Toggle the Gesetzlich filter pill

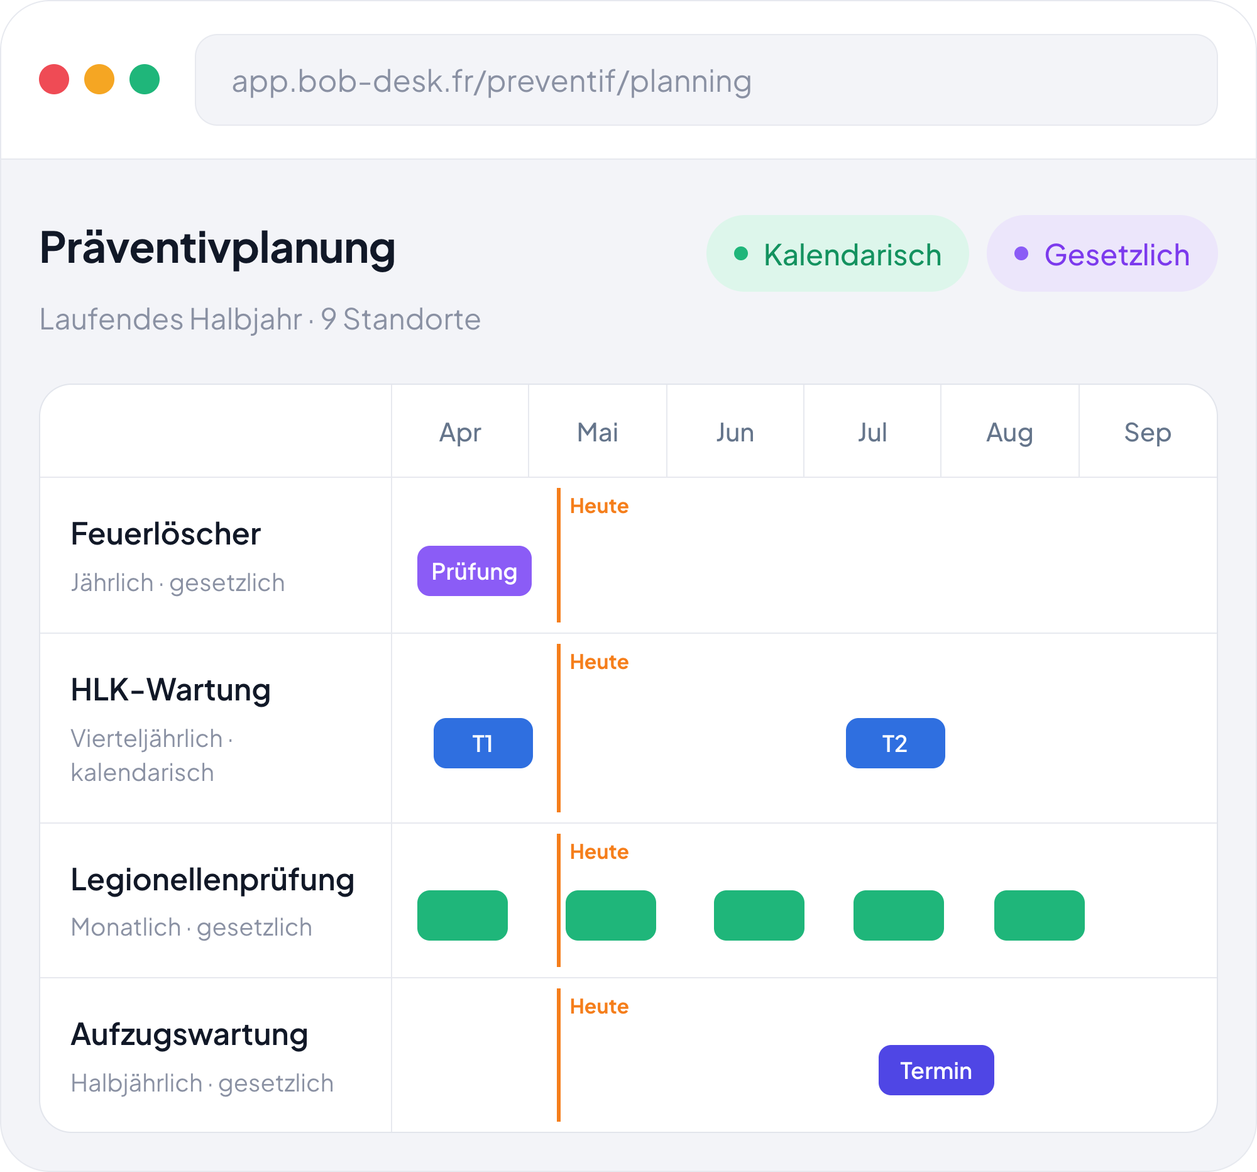point(1102,253)
